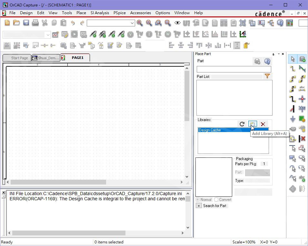Click the yellow tag toolbar icon
This screenshot has height=246, width=308.
point(246,45)
